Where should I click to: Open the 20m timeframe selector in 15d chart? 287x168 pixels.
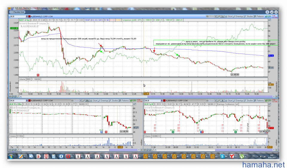pos(88,101)
